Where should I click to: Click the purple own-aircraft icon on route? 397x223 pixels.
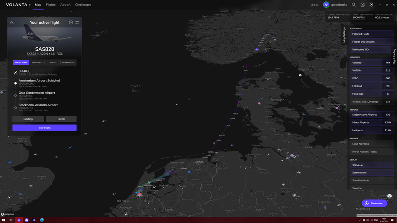(x=169, y=172)
